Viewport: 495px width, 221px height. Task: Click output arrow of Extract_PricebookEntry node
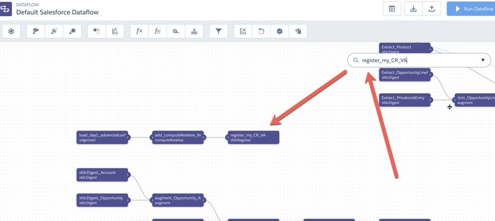click(x=431, y=100)
